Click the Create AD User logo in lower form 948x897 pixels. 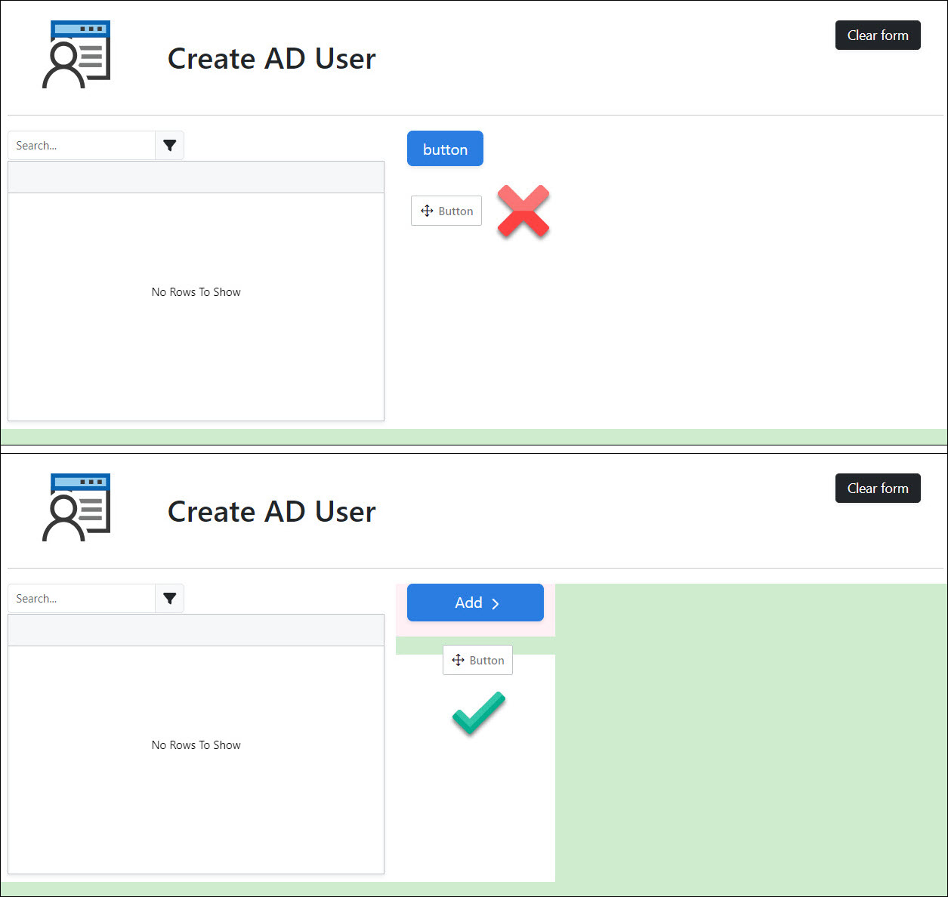coord(76,507)
